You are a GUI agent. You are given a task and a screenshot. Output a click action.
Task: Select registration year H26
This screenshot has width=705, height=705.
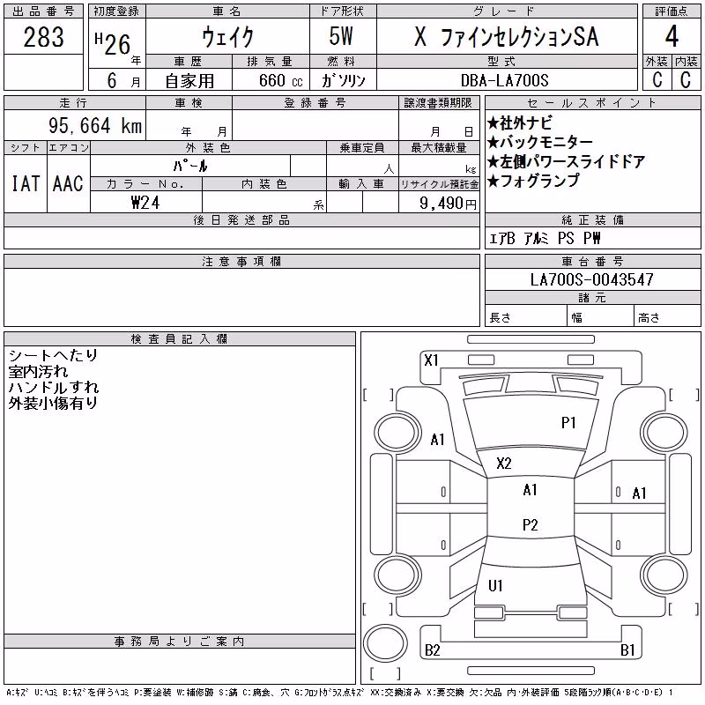[113, 45]
